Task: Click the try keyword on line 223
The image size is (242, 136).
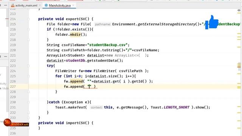Action: pyautogui.click(x=50, y=66)
